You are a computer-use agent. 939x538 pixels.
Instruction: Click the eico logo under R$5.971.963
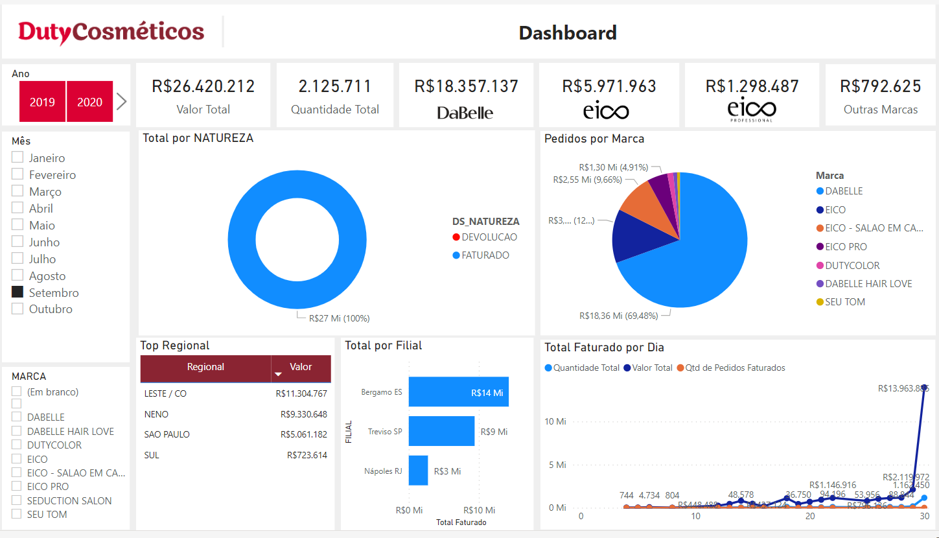[x=606, y=111]
